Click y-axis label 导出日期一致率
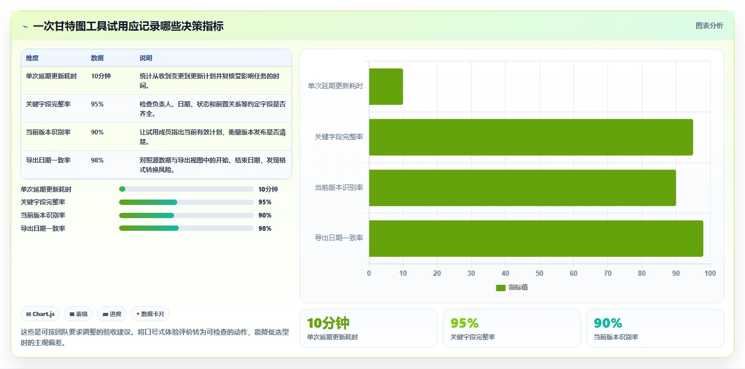This screenshot has width=745, height=369. [339, 238]
